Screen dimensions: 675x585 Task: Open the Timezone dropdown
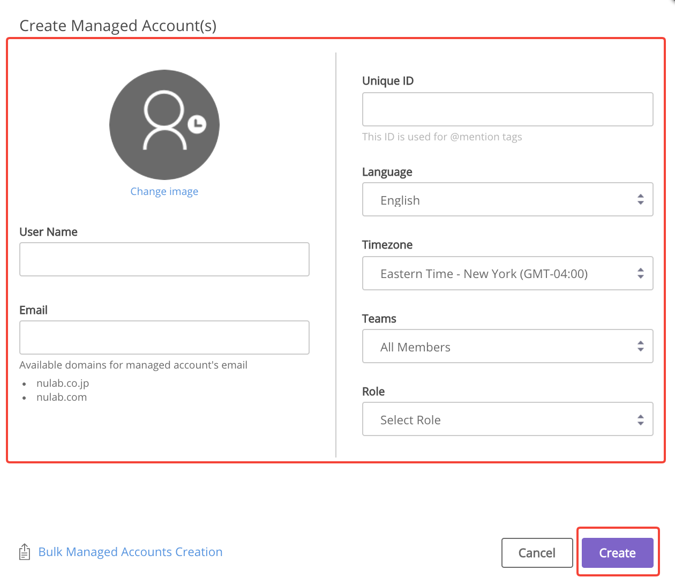pos(508,273)
